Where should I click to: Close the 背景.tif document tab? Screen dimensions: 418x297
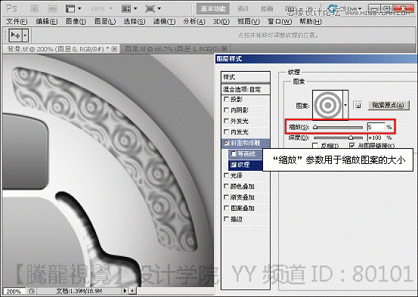(x=114, y=49)
